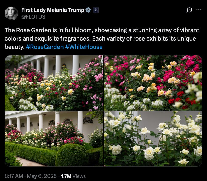
Task: Click the blue verified checkmark badge
Action: (88, 10)
